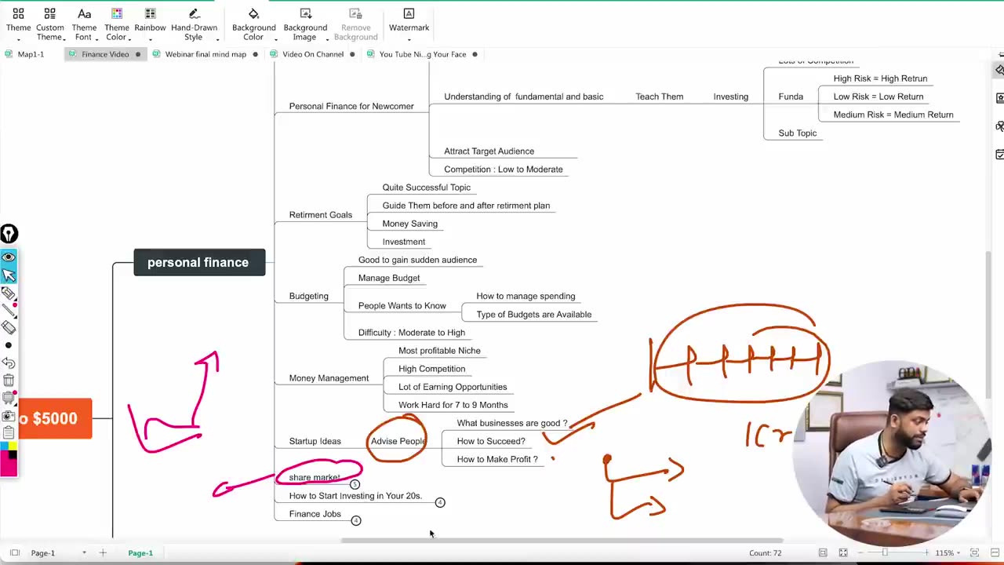Apply Hand-Drawn Style
This screenshot has height=565, width=1004.
[194, 24]
